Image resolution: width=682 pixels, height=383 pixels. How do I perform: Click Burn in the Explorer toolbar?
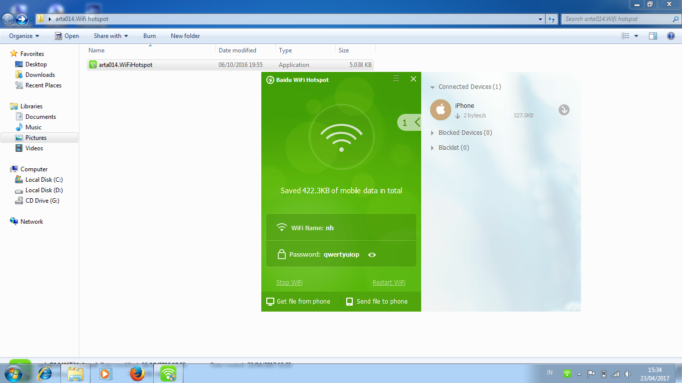[149, 36]
